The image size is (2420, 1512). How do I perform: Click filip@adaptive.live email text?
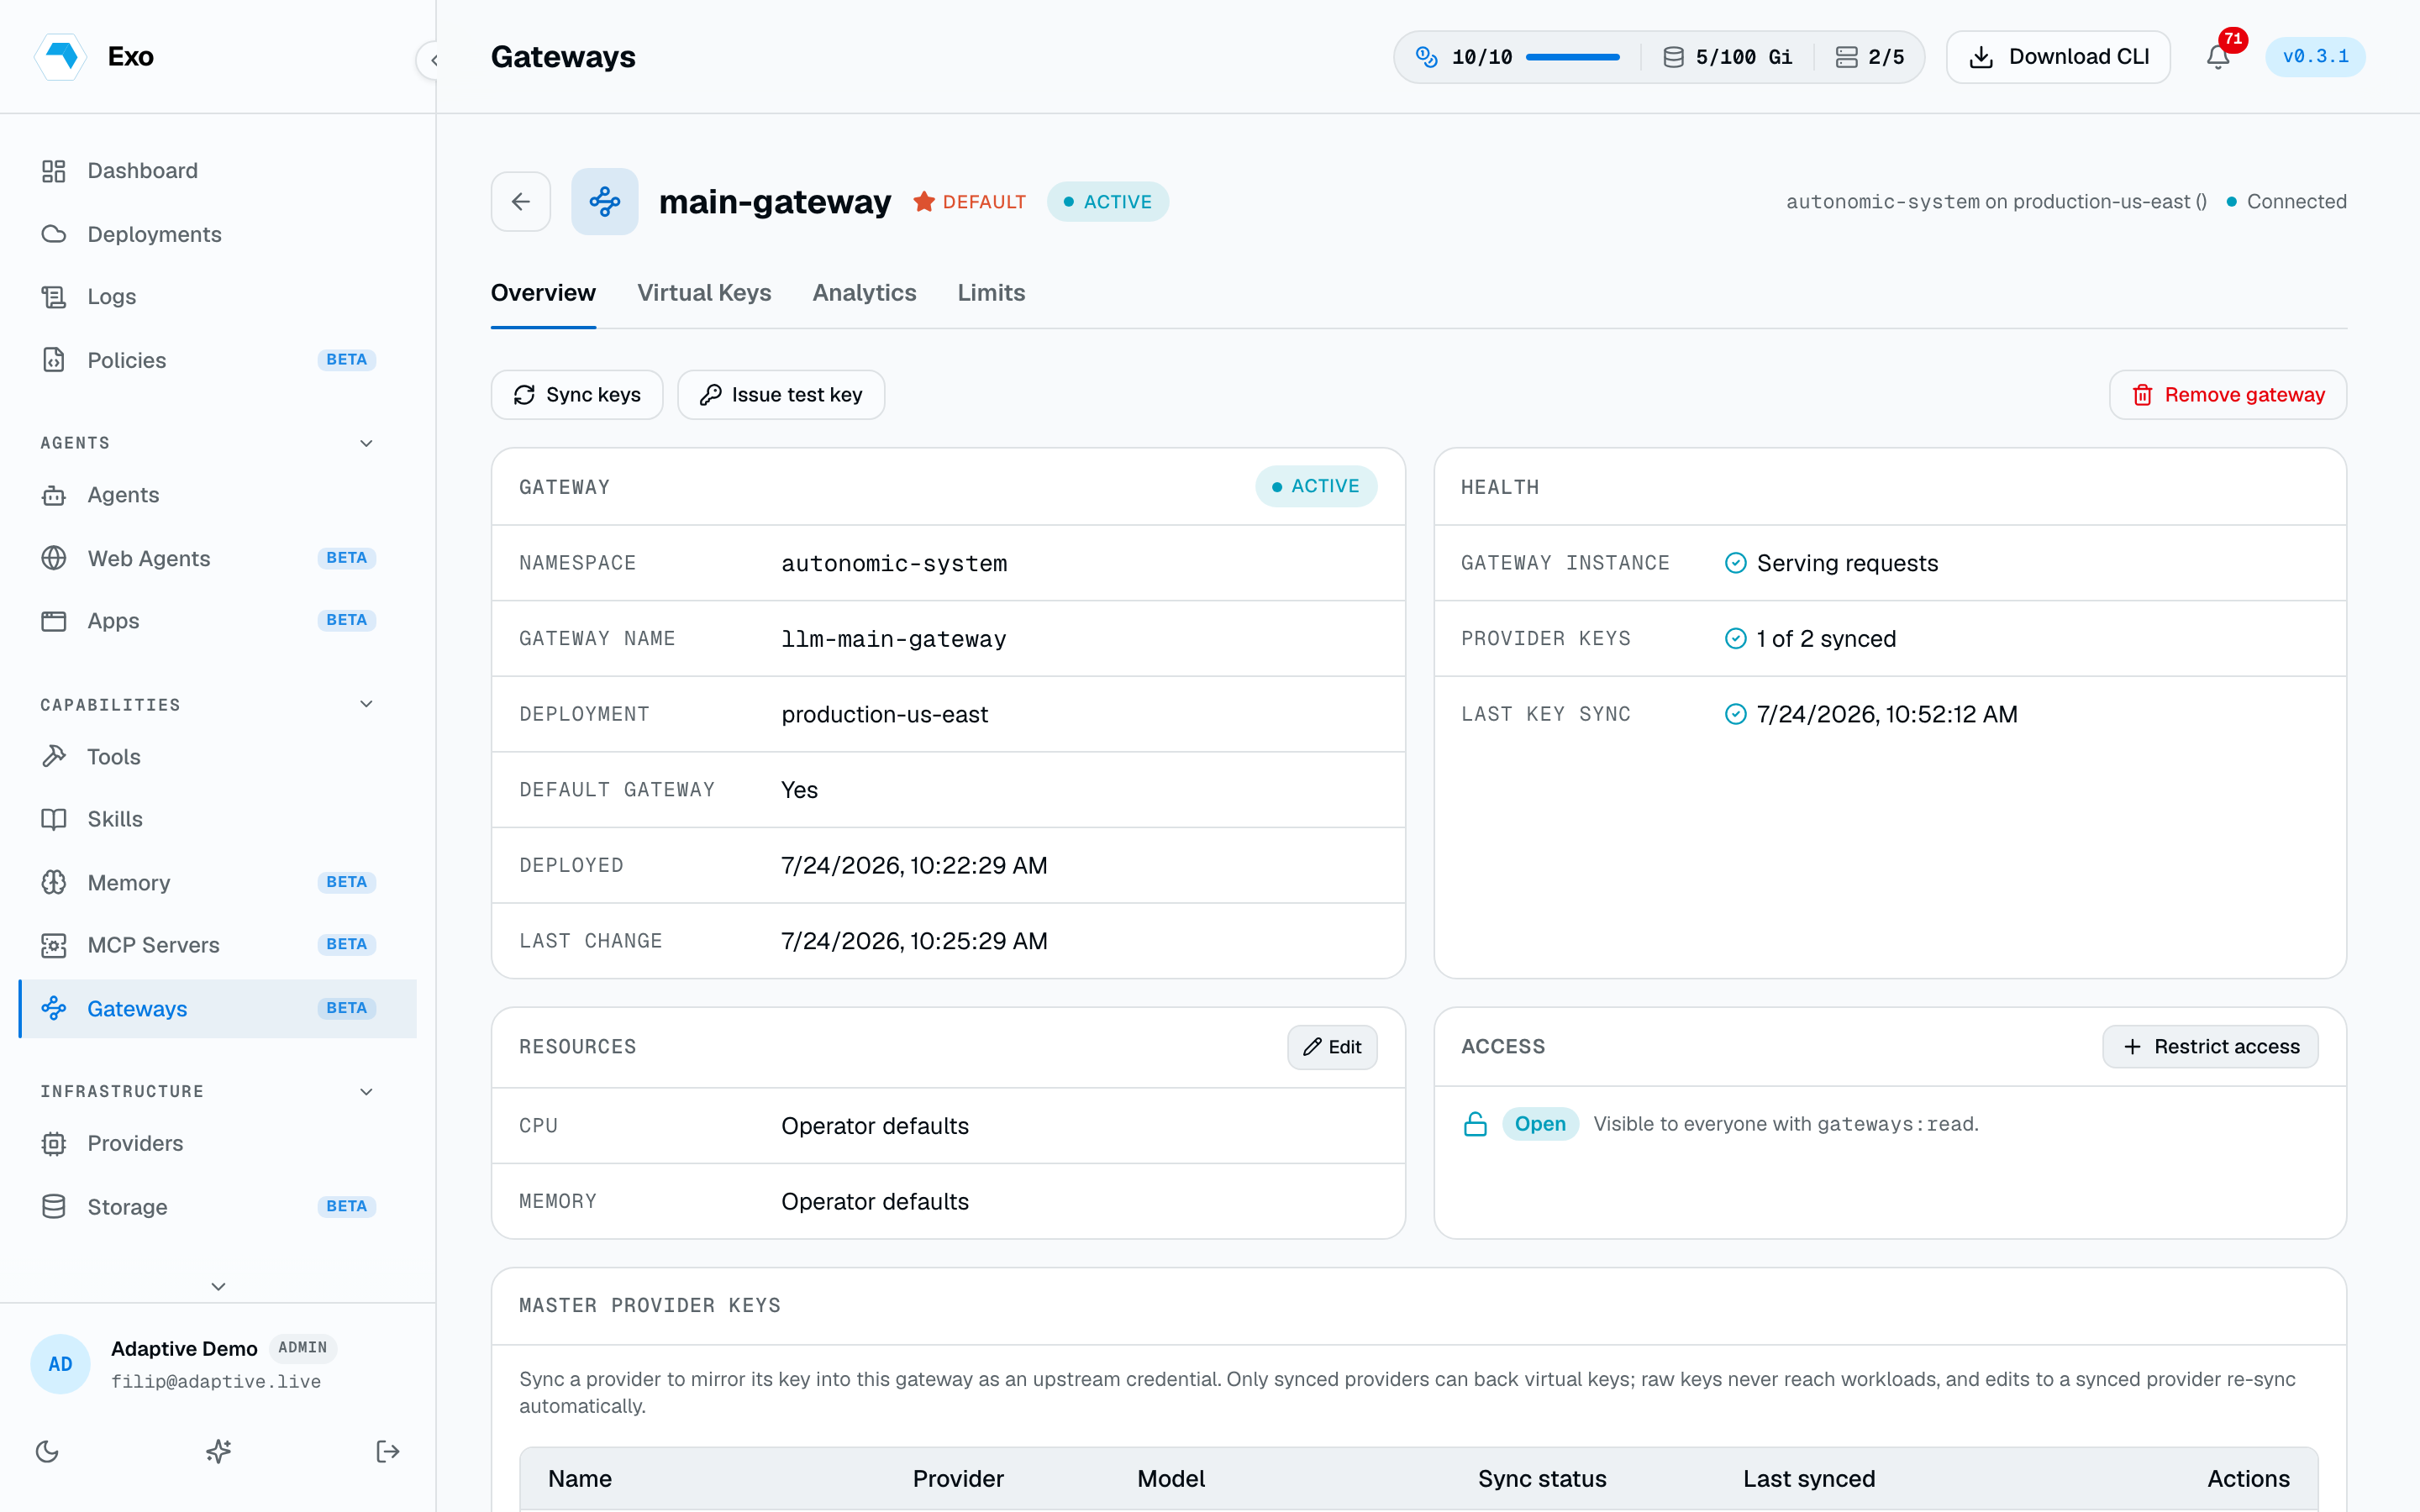[x=216, y=1381]
